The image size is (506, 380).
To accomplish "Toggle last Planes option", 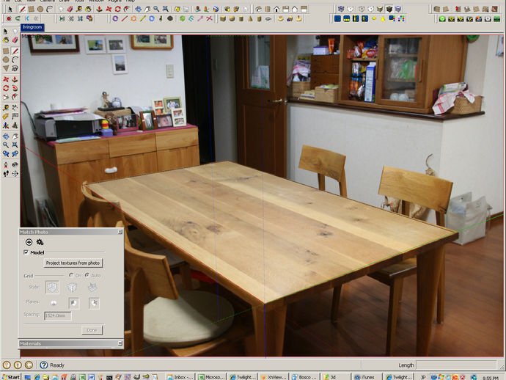I will (x=94, y=303).
